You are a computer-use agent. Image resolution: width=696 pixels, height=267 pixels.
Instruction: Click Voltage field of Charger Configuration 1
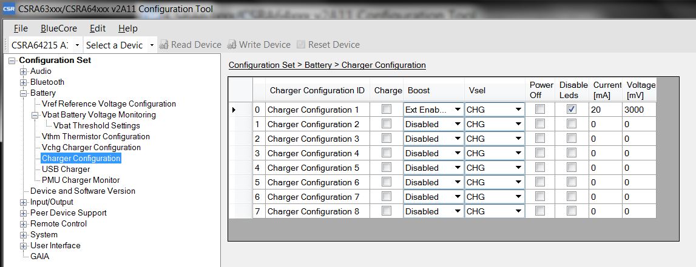pyautogui.click(x=640, y=110)
